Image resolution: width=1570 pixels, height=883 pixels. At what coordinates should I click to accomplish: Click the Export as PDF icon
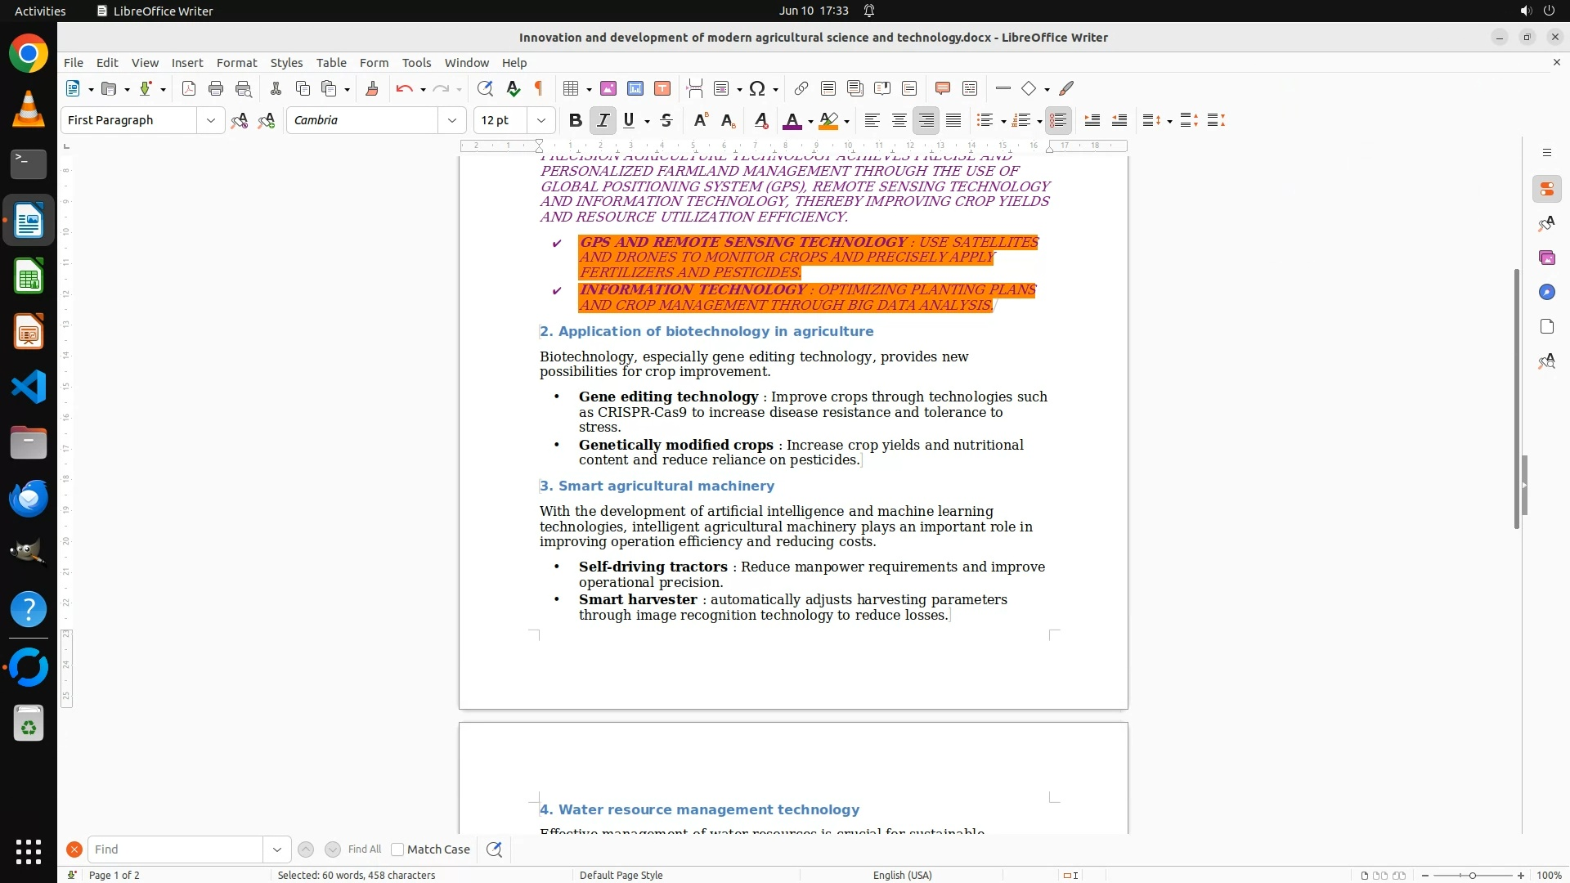tap(189, 88)
